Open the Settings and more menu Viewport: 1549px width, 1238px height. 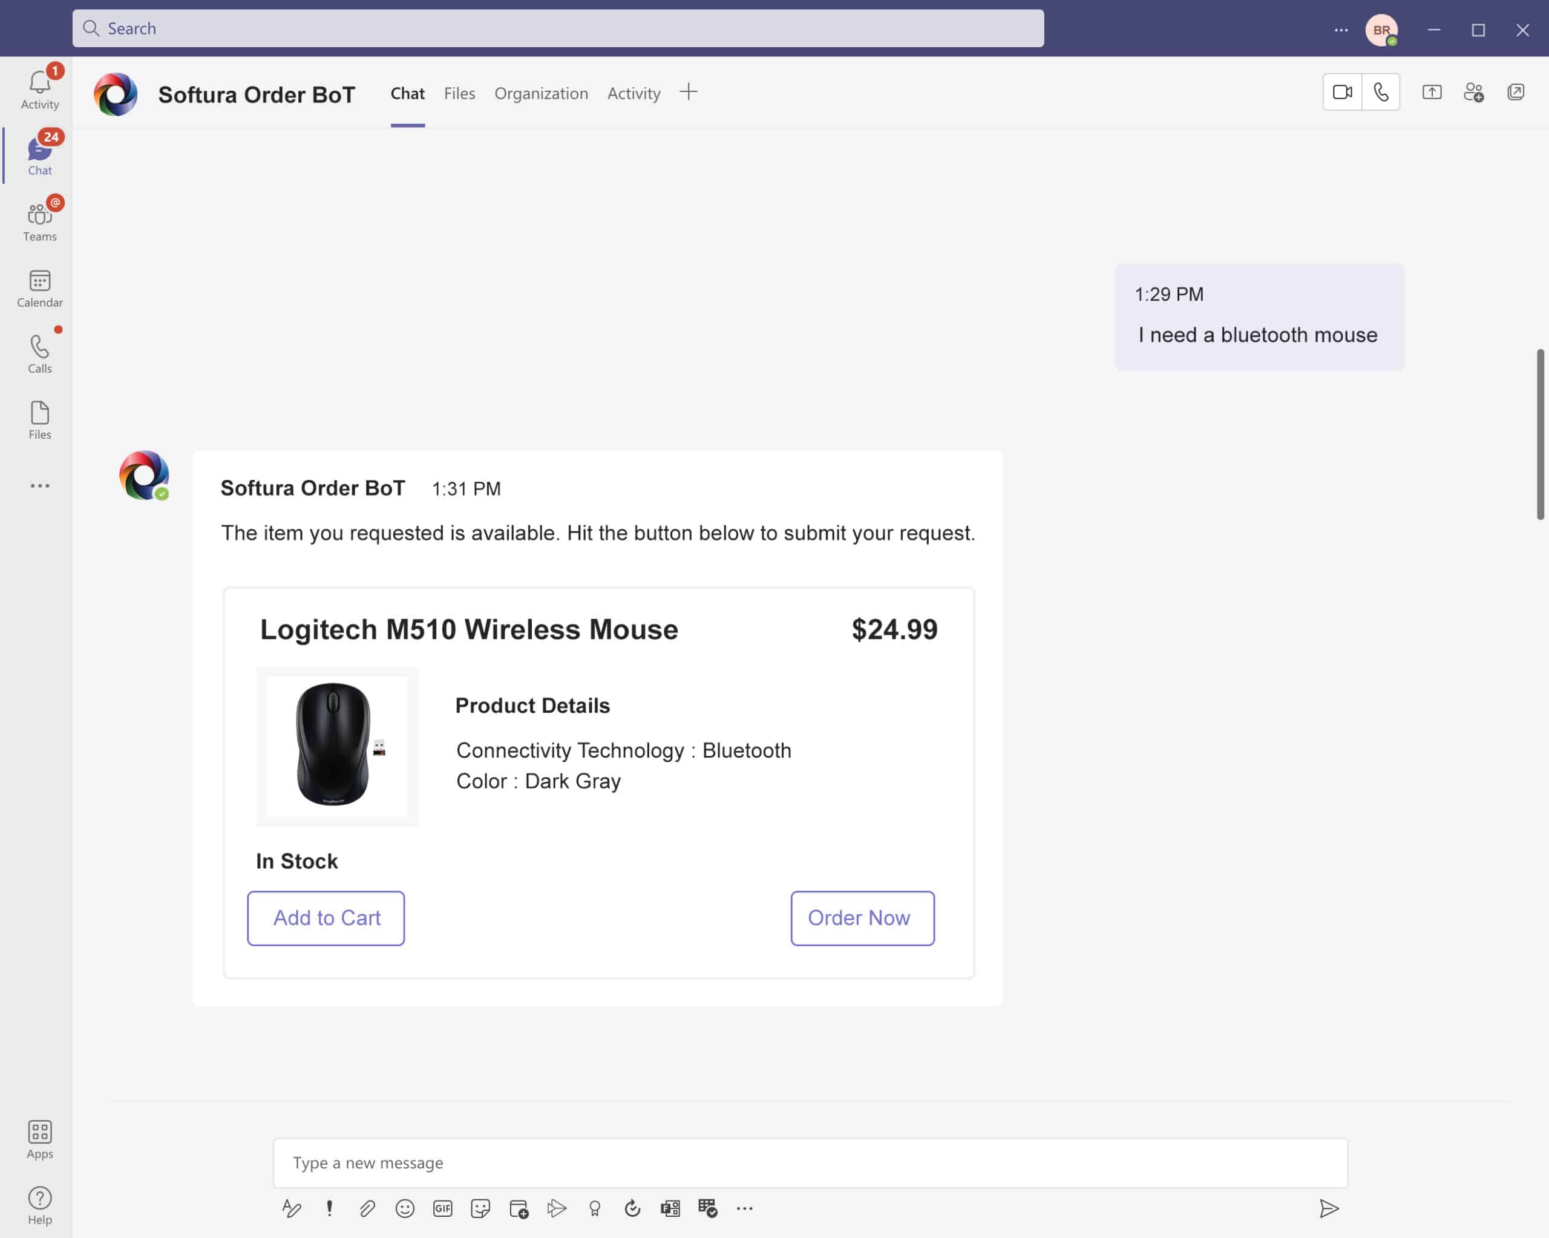click(x=1341, y=30)
